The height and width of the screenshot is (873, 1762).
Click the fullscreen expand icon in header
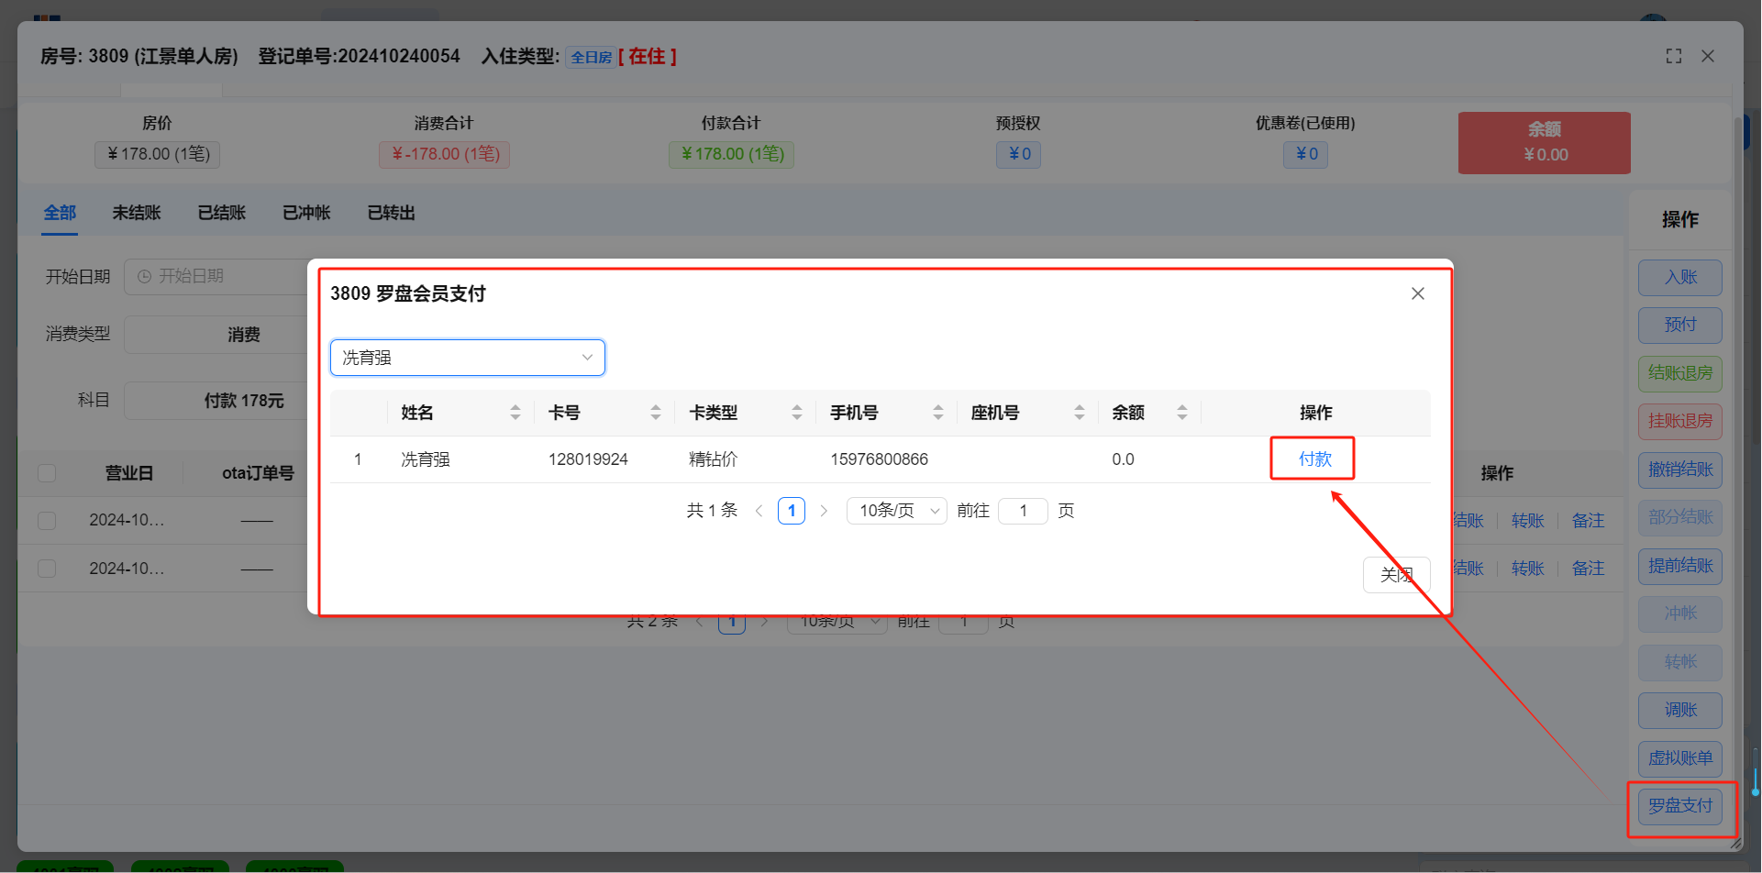tap(1673, 56)
